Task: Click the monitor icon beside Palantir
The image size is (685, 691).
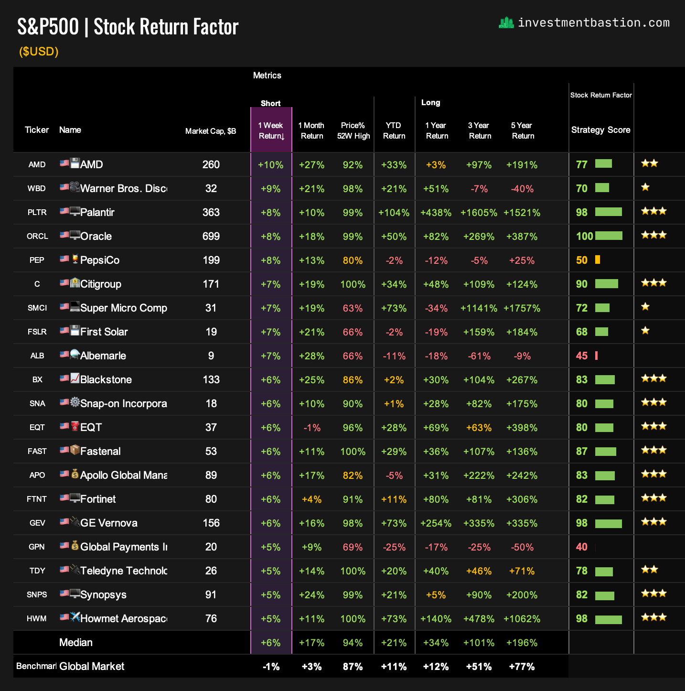Action: (75, 211)
